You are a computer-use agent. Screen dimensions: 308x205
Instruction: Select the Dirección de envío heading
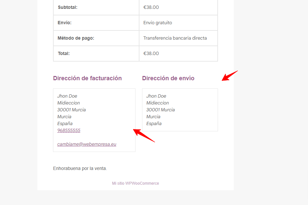coord(168,78)
